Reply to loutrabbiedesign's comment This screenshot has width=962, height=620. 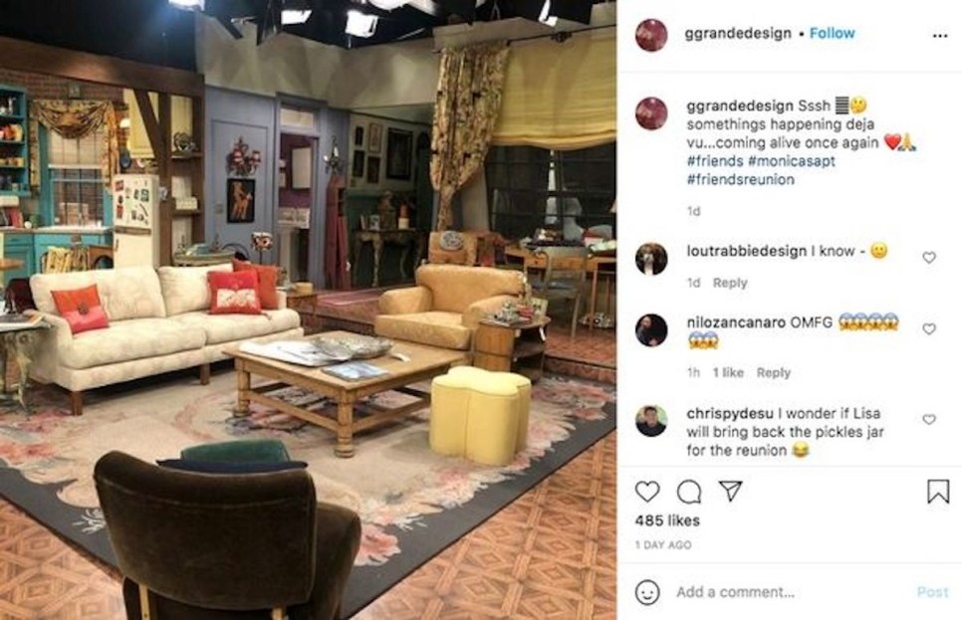(730, 283)
